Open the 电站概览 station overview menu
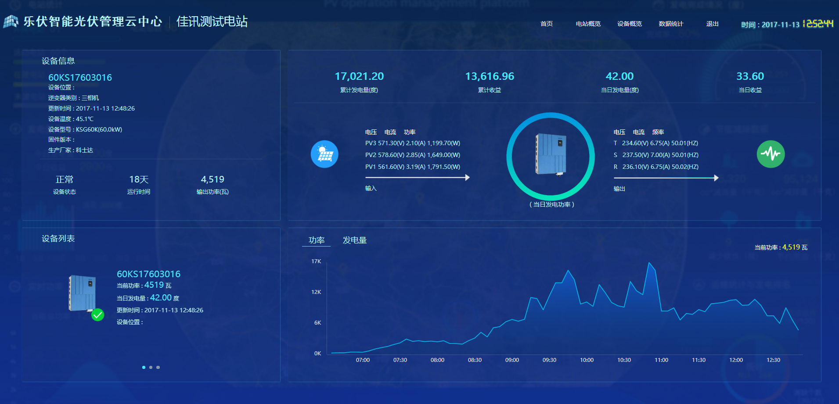Image resolution: width=839 pixels, height=404 pixels. coord(588,24)
